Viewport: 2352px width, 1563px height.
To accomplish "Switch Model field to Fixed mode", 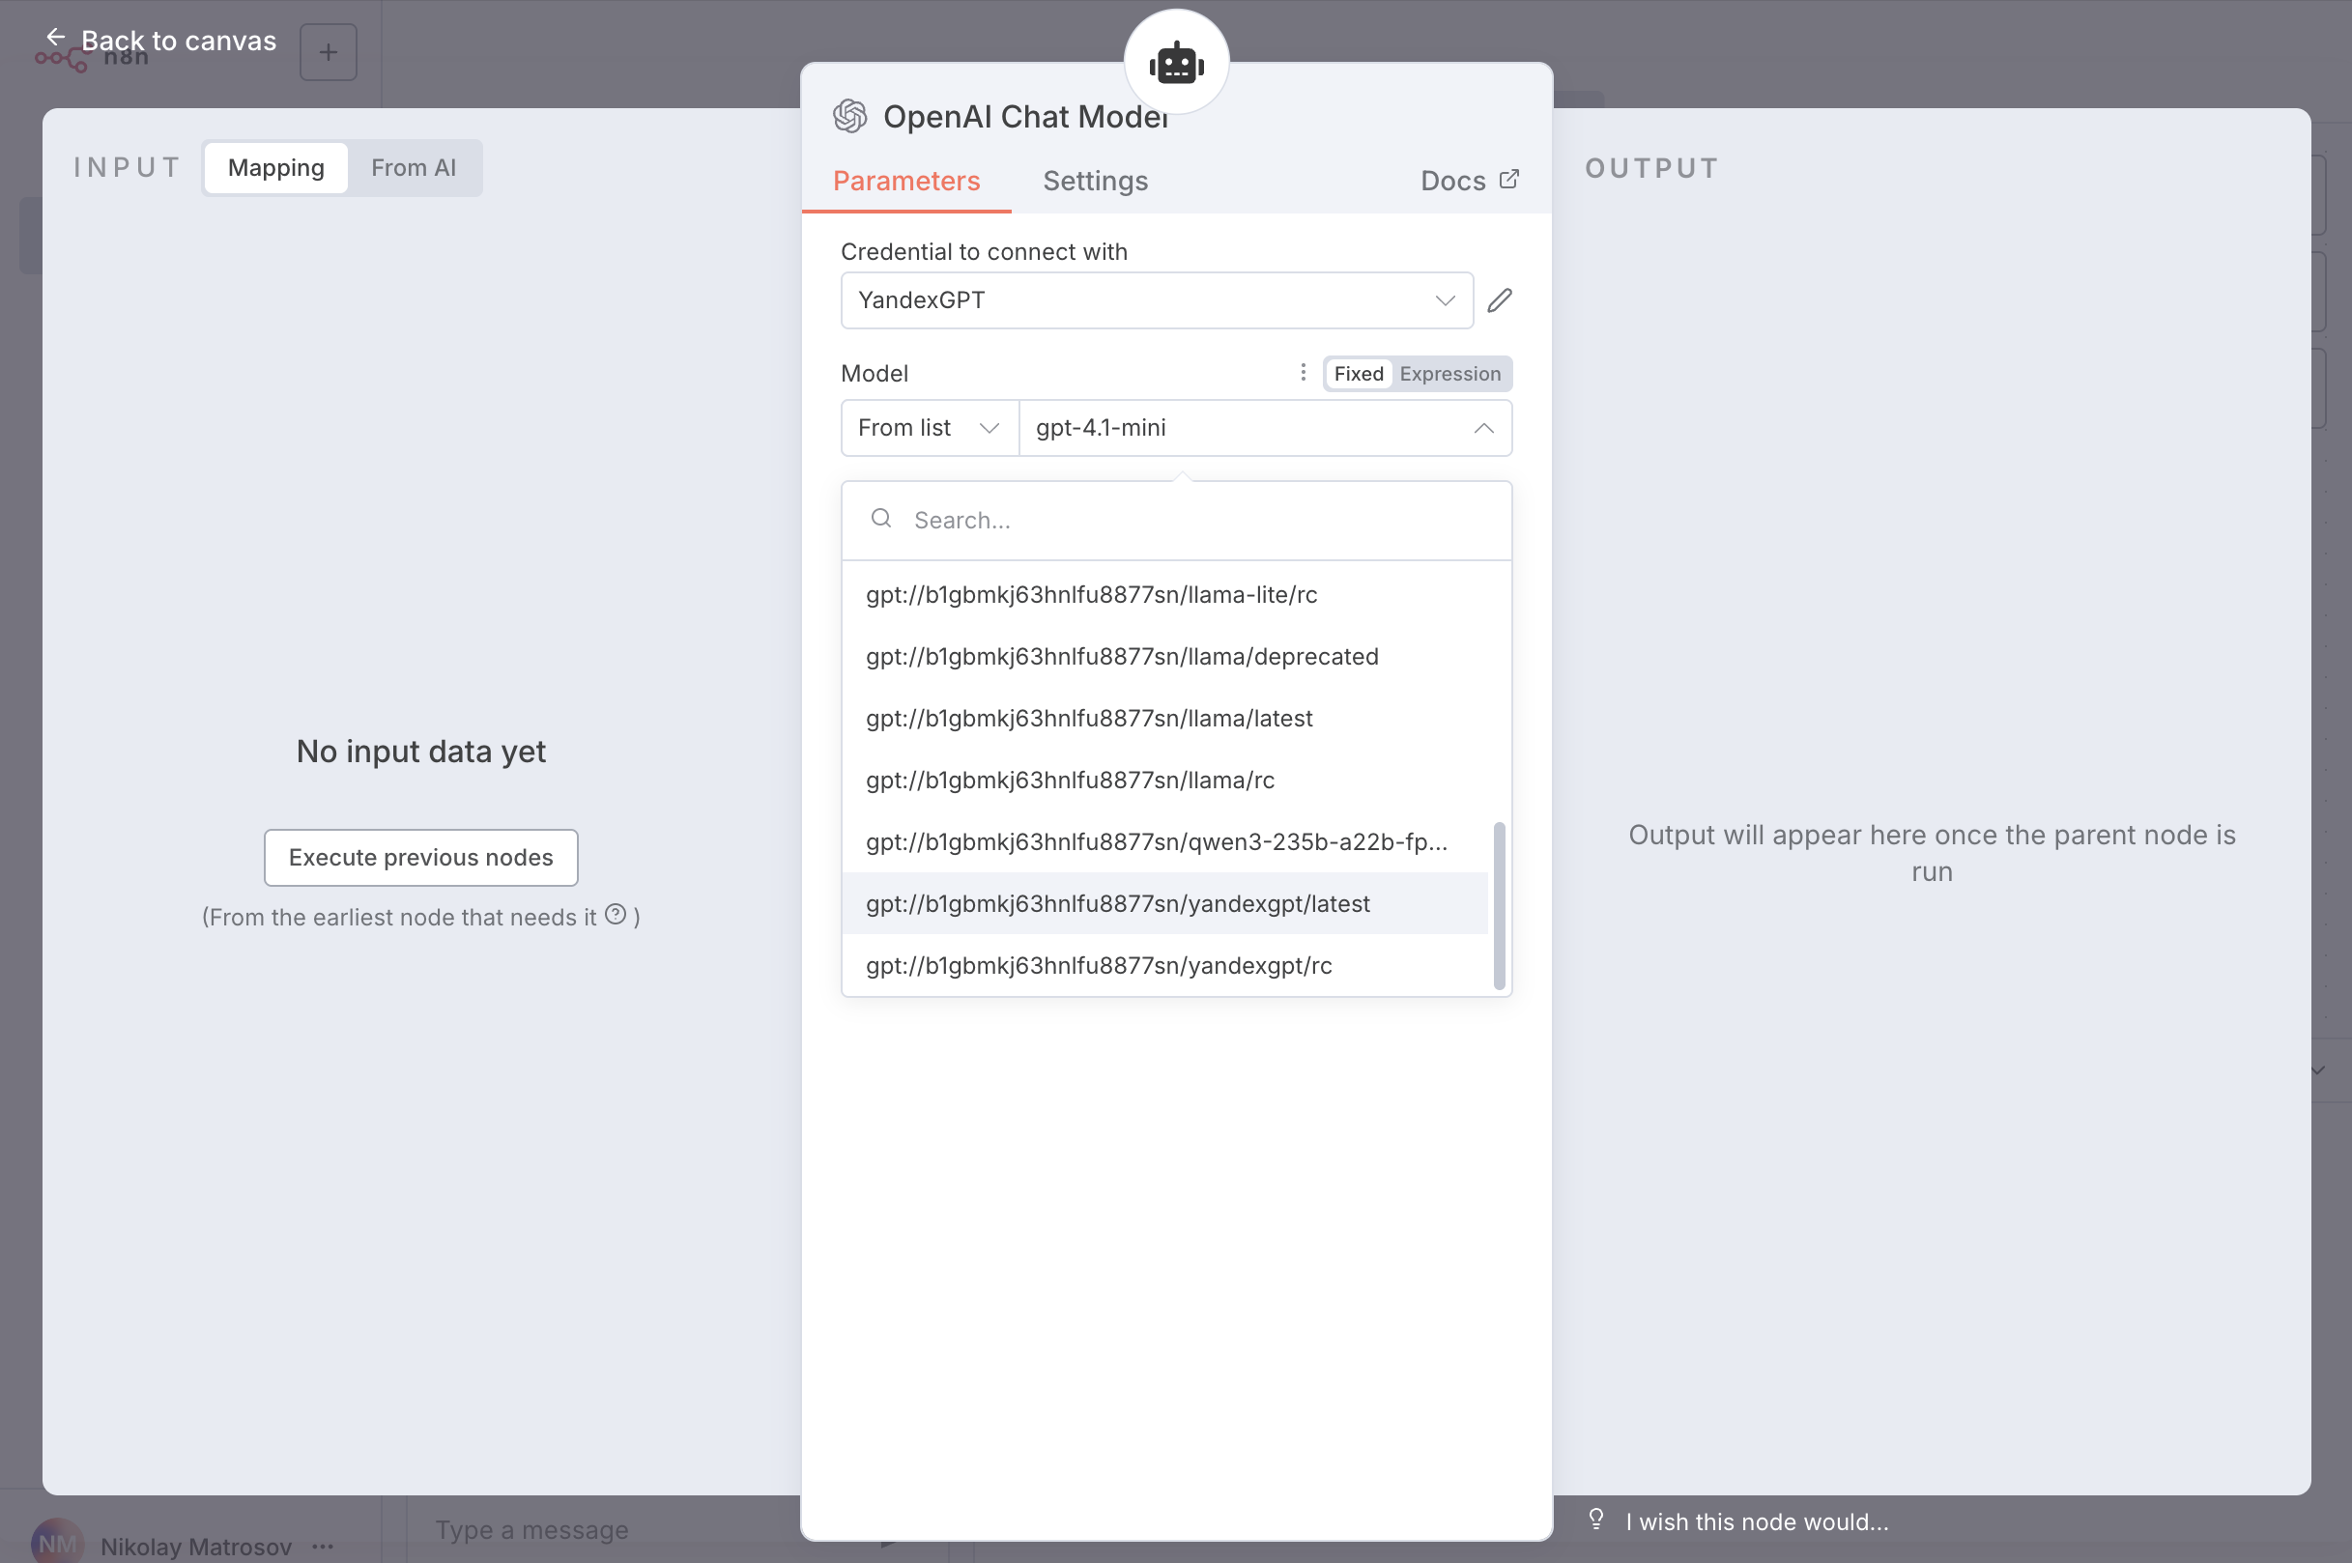I will point(1358,374).
